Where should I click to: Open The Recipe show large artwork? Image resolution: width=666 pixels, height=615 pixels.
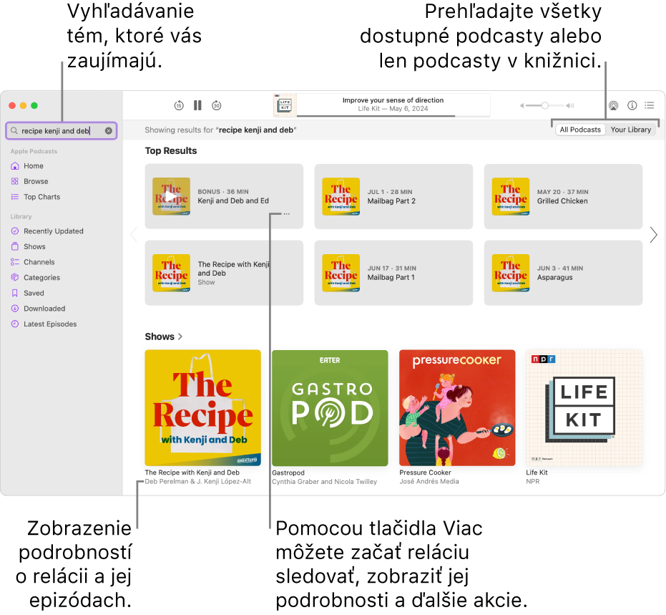click(x=202, y=408)
